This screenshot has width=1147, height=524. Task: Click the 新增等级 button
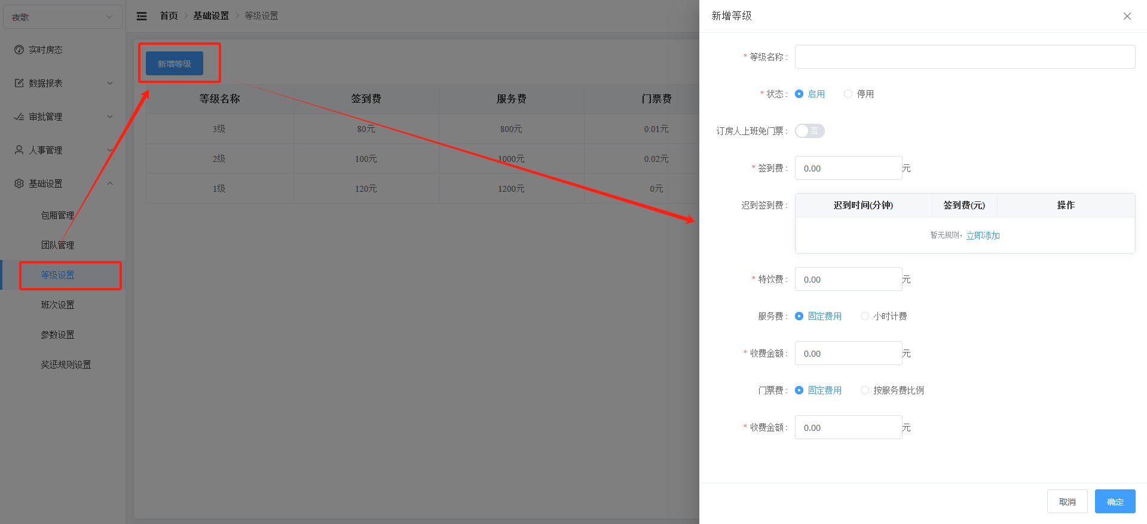[175, 63]
